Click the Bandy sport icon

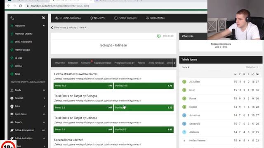12,90
